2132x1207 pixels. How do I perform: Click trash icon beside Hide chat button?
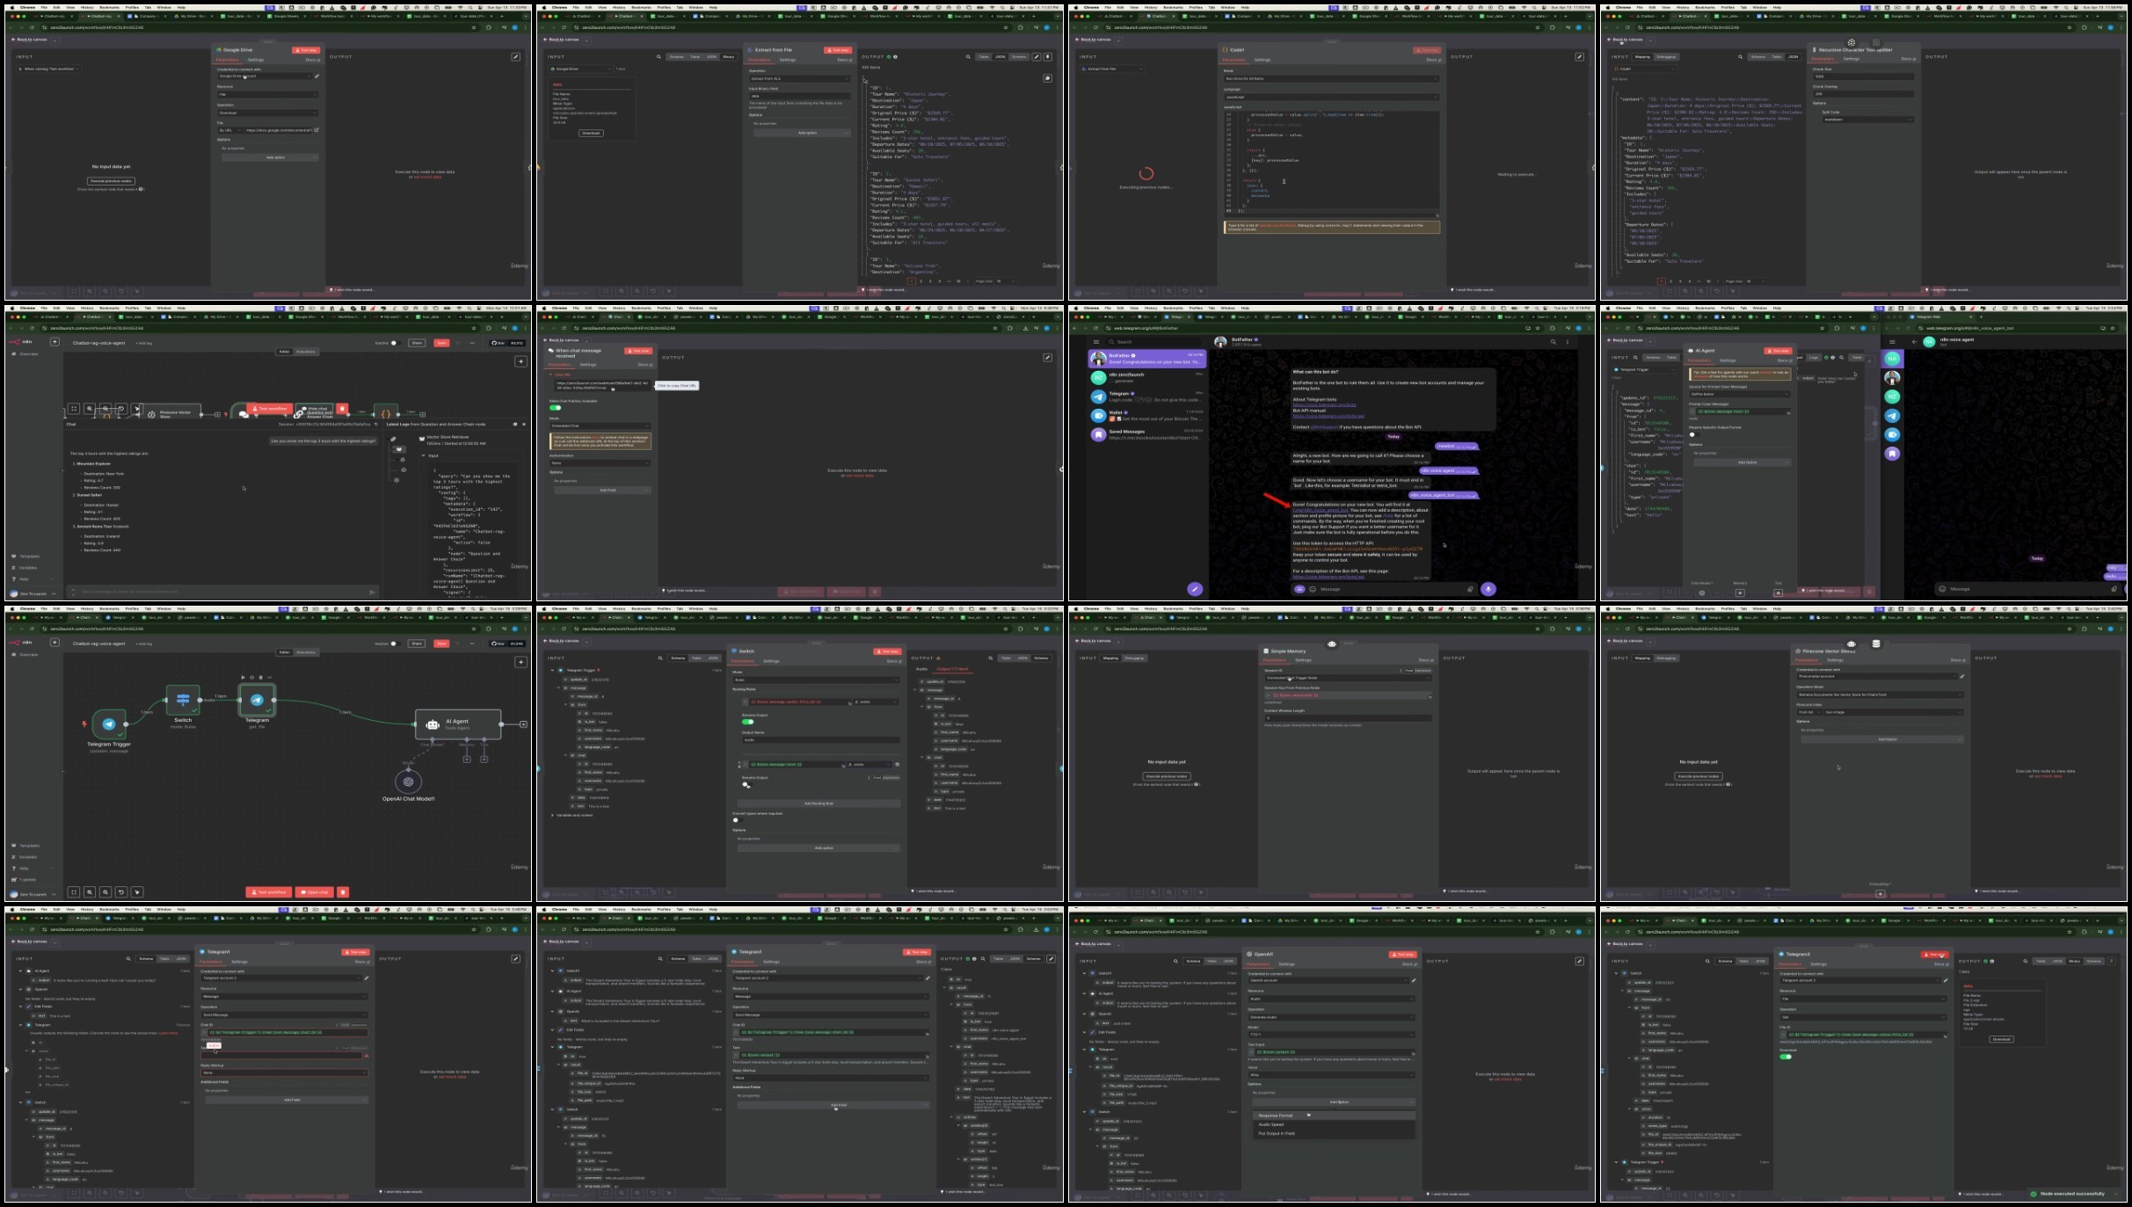pyautogui.click(x=342, y=409)
